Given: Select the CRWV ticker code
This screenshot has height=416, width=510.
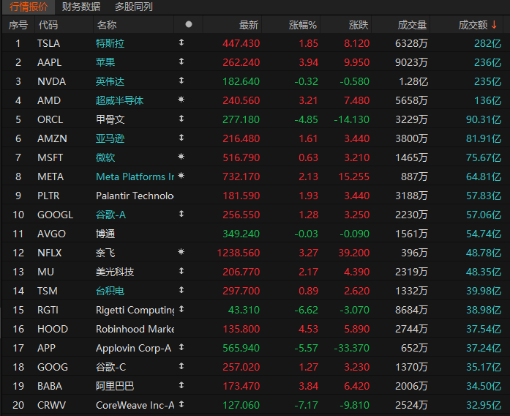Looking at the screenshot, I should click(51, 405).
